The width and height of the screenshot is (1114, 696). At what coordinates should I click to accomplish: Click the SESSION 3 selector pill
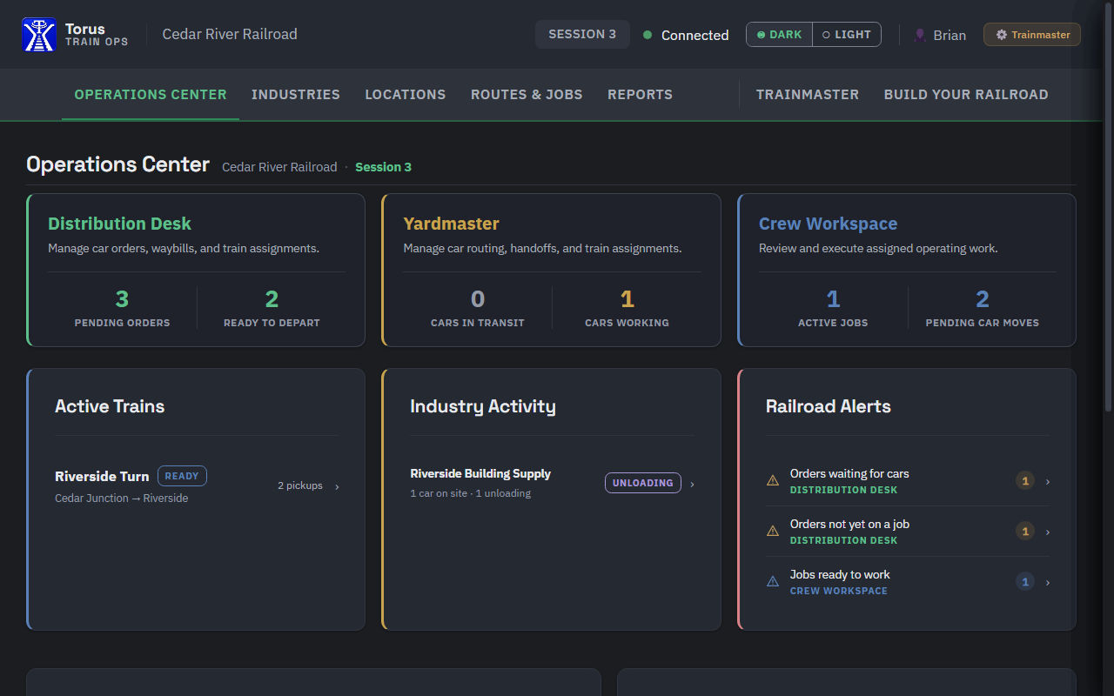(x=582, y=35)
